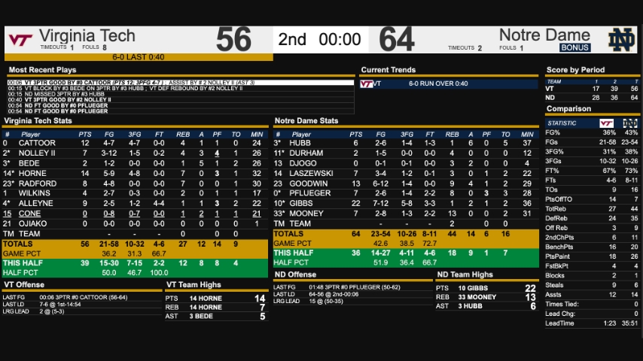Click the VT logo in the Comparison column header

click(x=605, y=123)
